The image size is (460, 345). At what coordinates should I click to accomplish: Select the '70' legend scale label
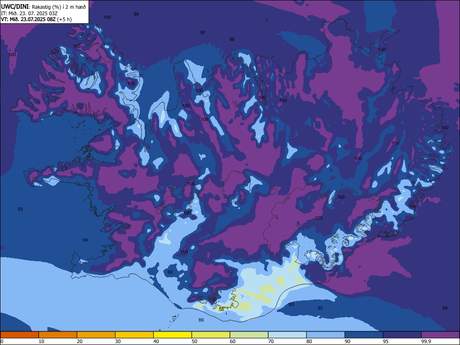(271, 341)
